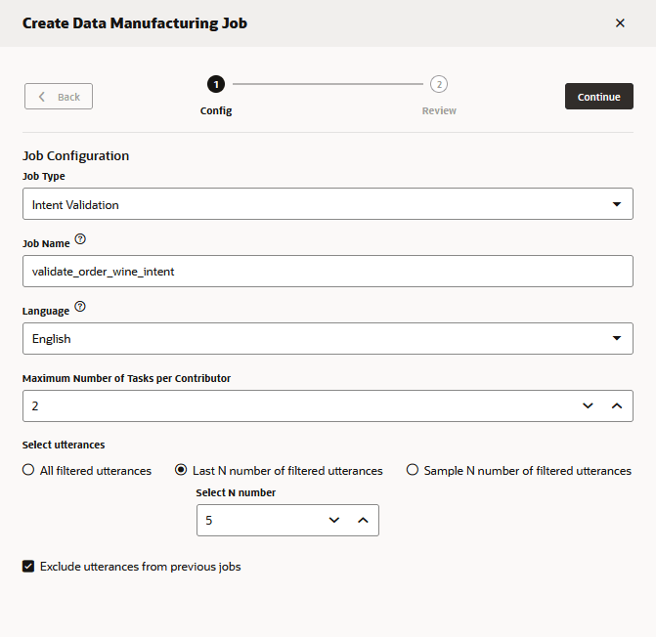Uncheck Exclude utterances from previous jobs

tap(28, 566)
